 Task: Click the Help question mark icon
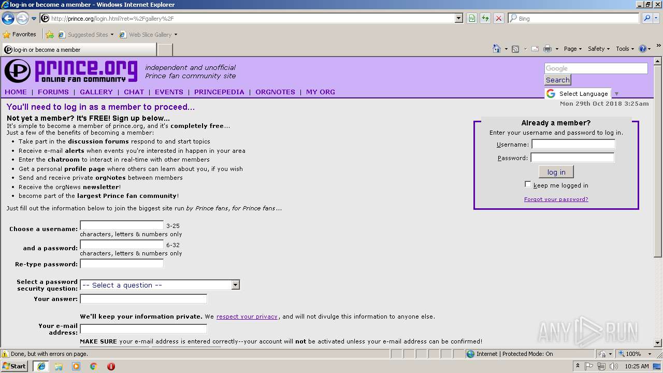coord(643,49)
